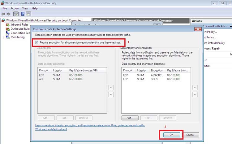Click the down arrow beside encryption algorithms list
This screenshot has width=232, height=144.
(x=195, y=95)
